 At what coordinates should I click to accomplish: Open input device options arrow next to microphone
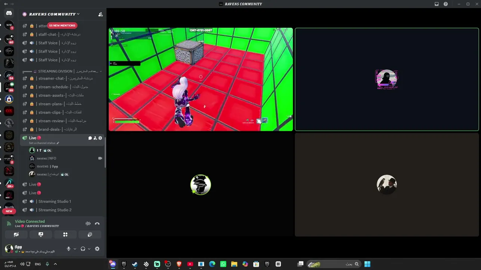[75, 249]
